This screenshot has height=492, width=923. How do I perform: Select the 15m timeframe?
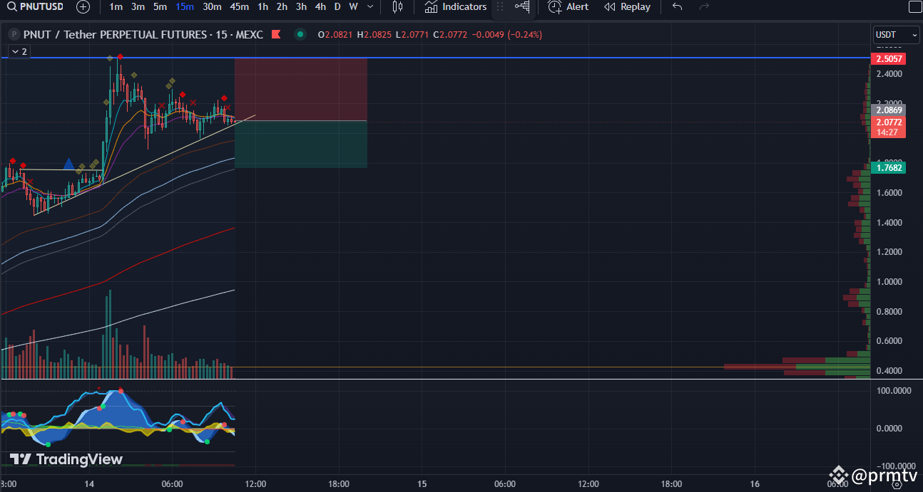[x=185, y=7]
